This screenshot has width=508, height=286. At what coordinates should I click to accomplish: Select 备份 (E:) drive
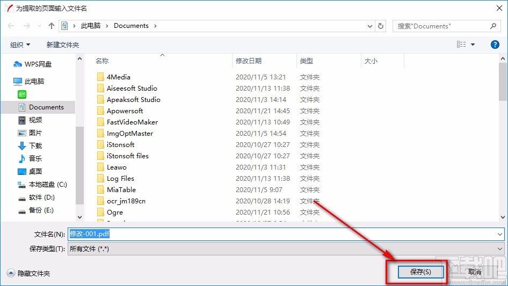coord(35,210)
